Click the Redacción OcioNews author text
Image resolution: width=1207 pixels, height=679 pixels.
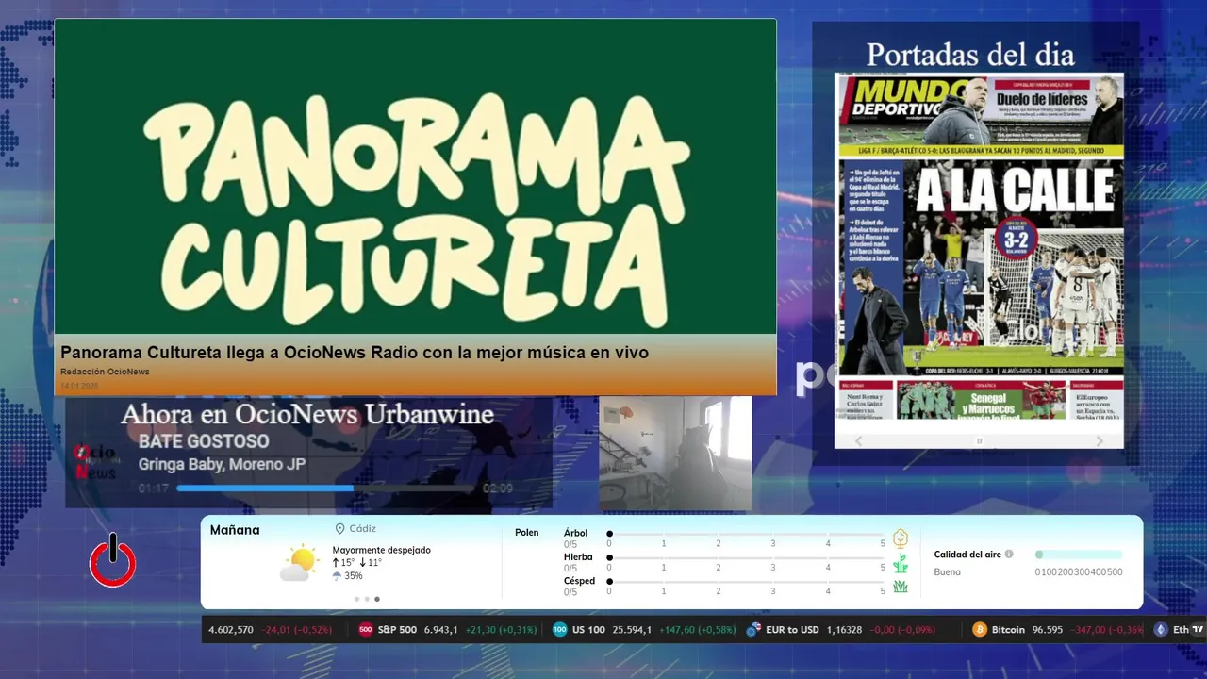(x=105, y=372)
